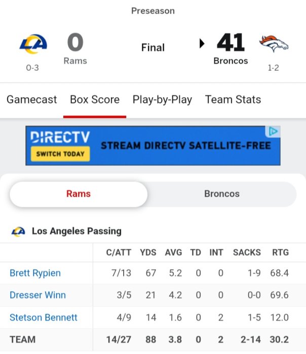Click the Broncos team logo in header
This screenshot has height=354, width=306.
(274, 44)
